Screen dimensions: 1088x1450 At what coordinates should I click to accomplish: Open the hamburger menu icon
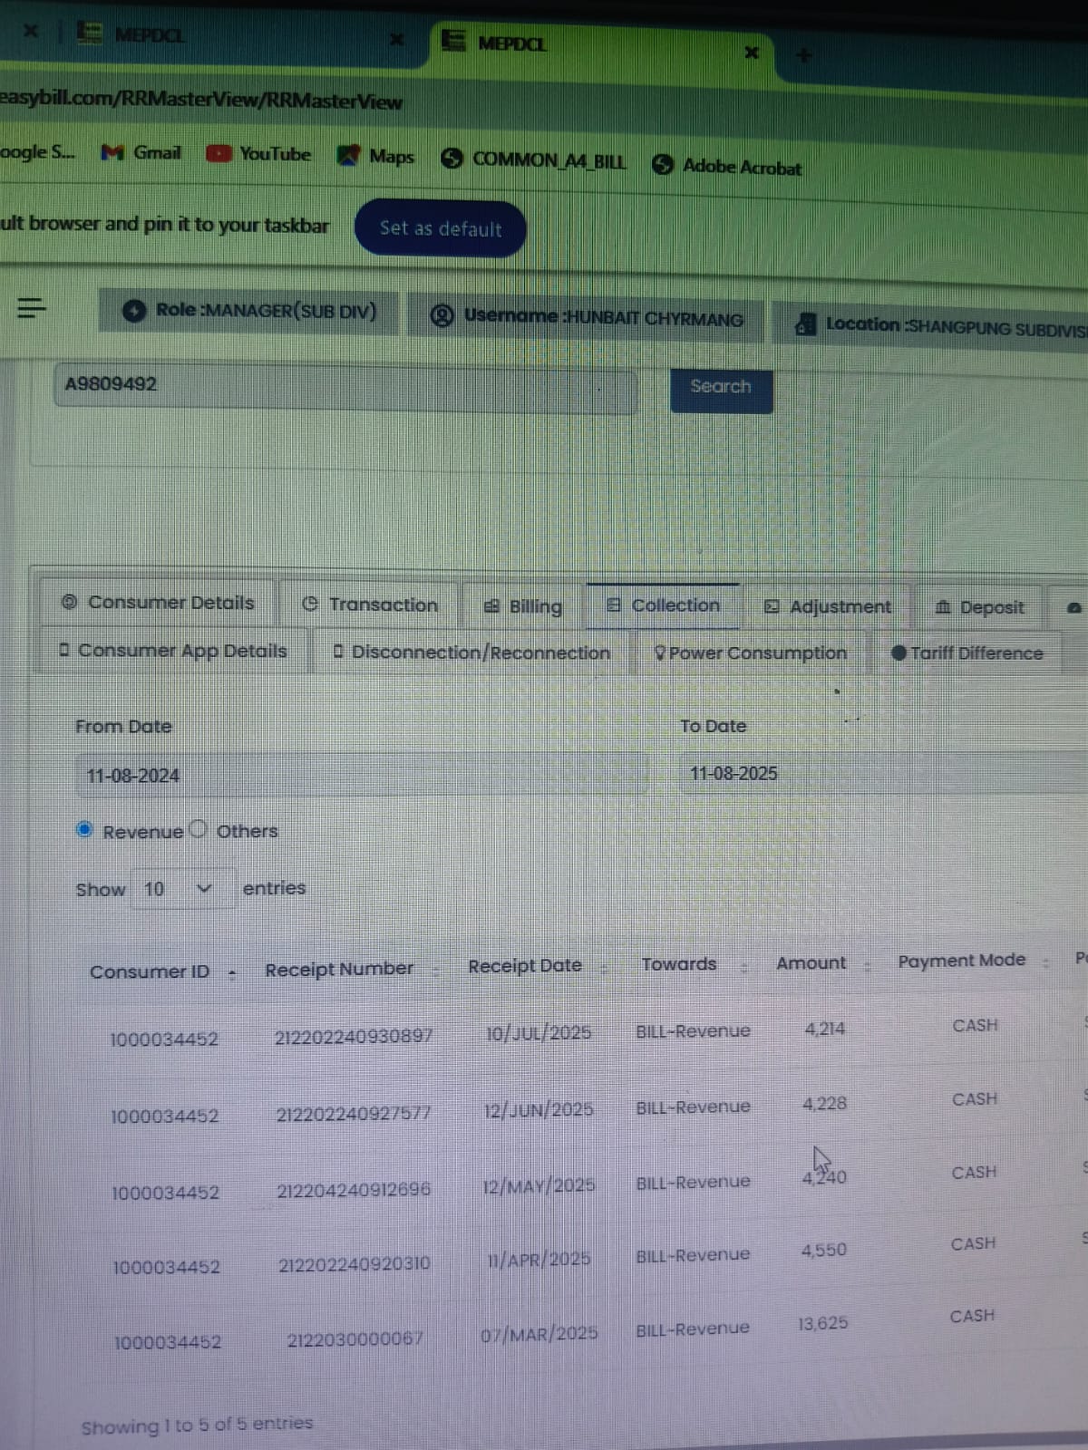pos(32,308)
